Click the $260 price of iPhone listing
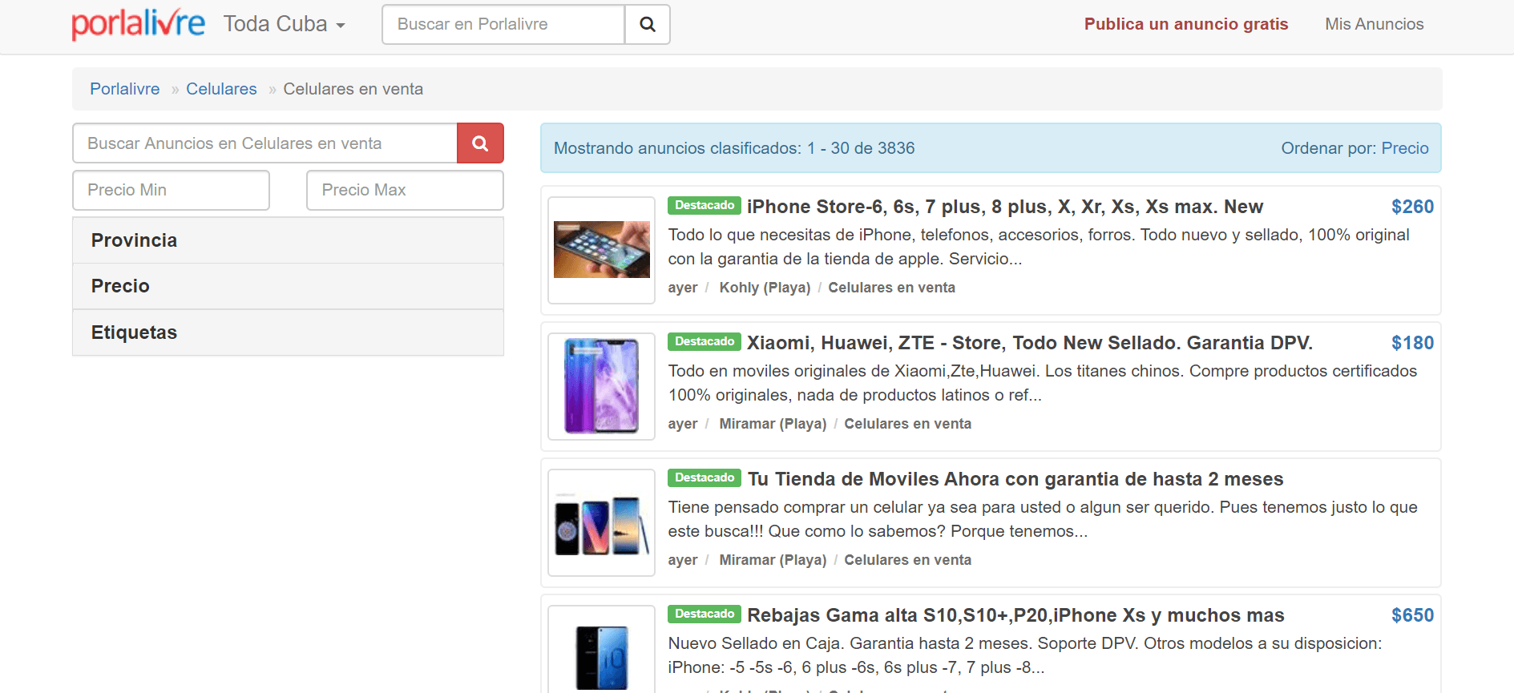1514x693 pixels. tap(1412, 207)
